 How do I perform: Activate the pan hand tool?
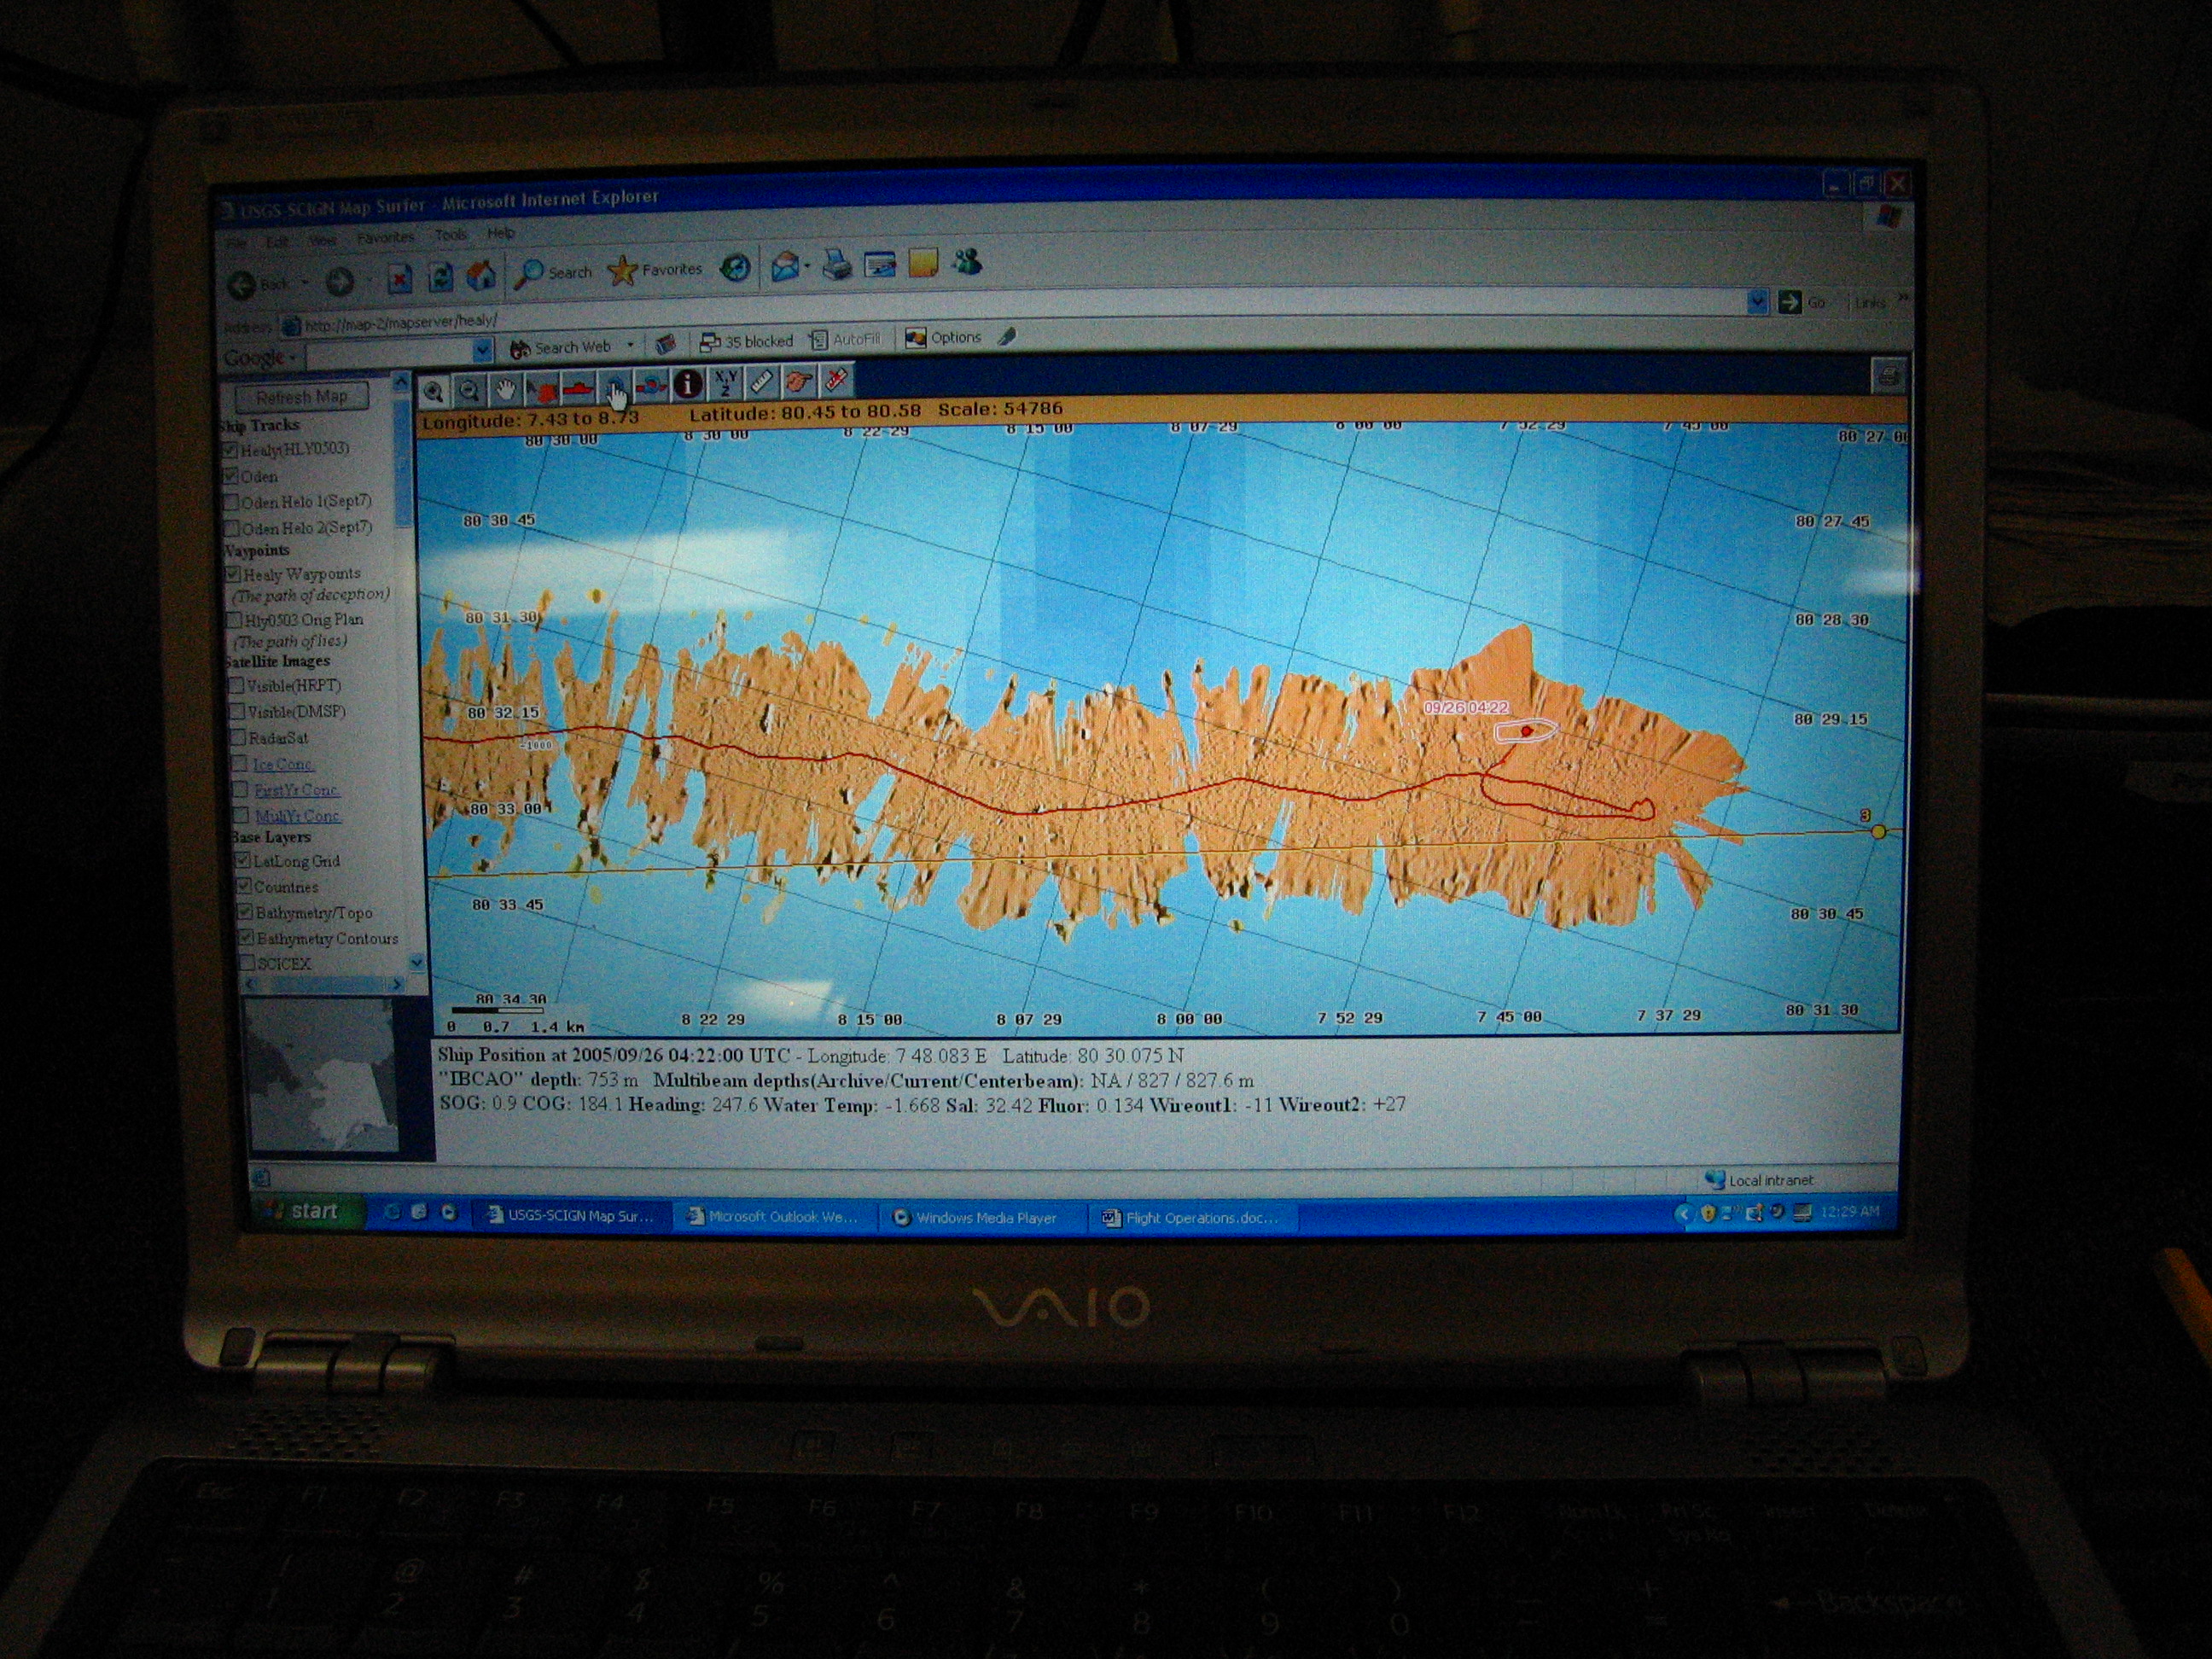coord(506,390)
